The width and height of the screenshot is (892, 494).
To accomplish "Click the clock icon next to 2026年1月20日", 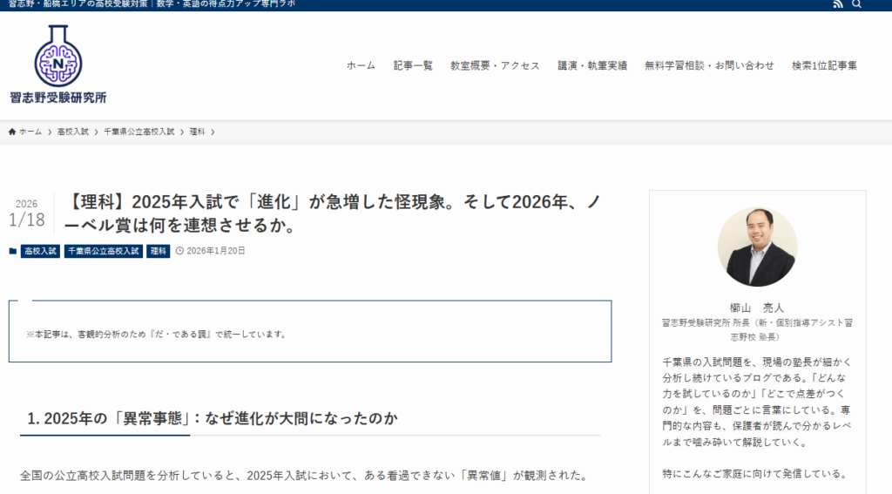I will pos(179,251).
